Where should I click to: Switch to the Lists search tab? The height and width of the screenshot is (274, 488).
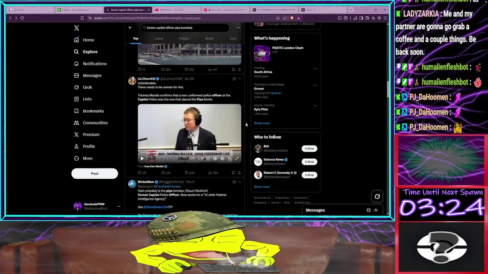(x=233, y=38)
